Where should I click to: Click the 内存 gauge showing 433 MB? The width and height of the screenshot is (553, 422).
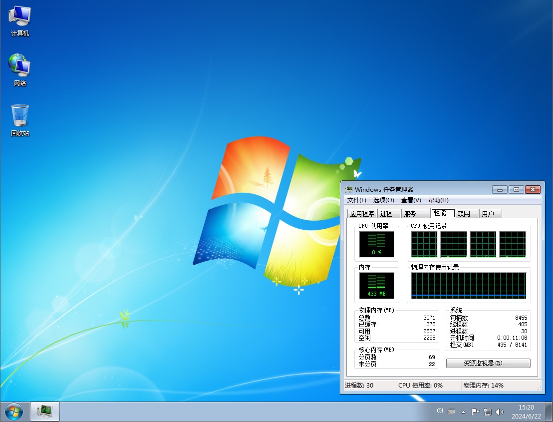(376, 286)
